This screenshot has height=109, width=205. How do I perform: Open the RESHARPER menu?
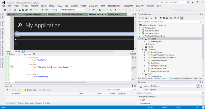tap(128, 6)
